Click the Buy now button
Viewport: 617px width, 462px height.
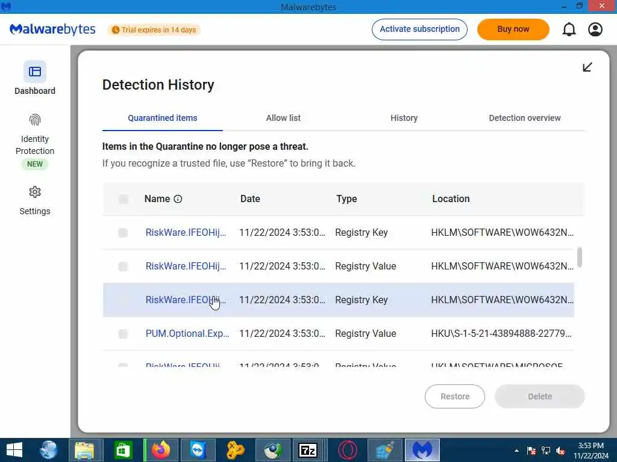coord(513,29)
